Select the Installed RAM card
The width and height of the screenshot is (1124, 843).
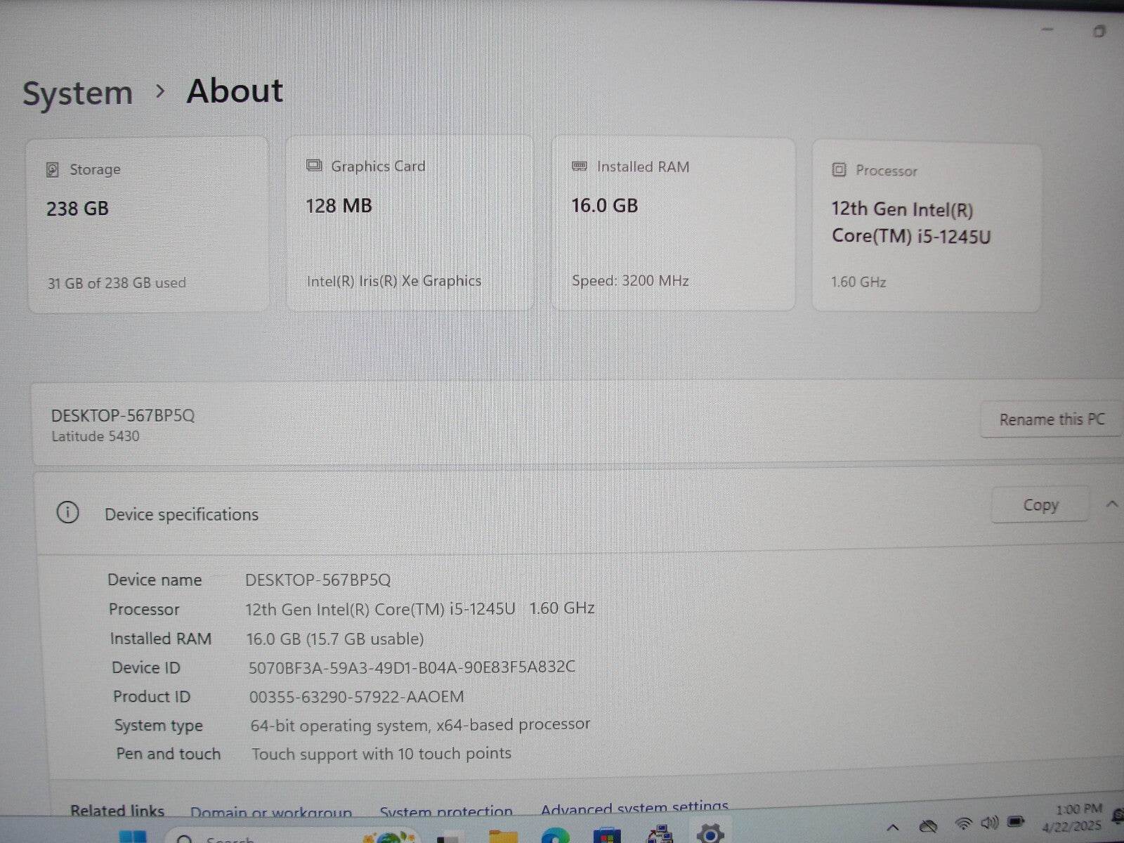(673, 223)
